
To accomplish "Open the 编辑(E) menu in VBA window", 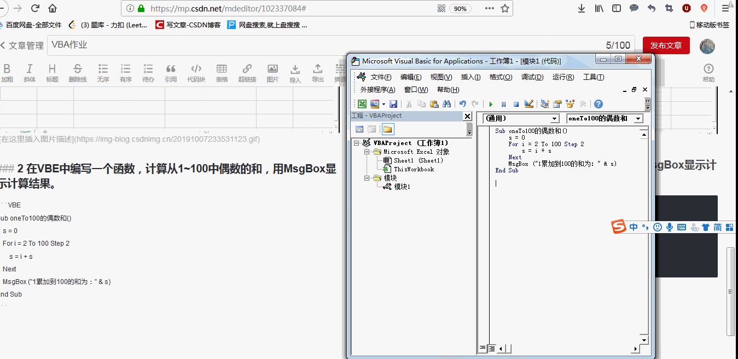I will (411, 77).
